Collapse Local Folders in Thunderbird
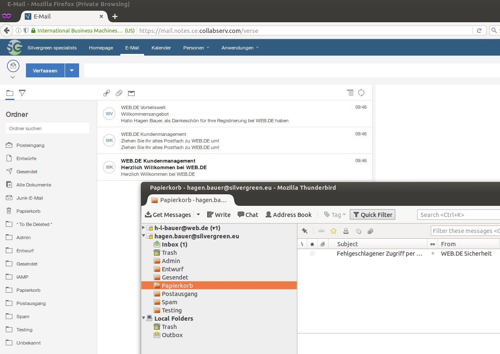Screen dimensions: 500x354 click(x=143, y=318)
